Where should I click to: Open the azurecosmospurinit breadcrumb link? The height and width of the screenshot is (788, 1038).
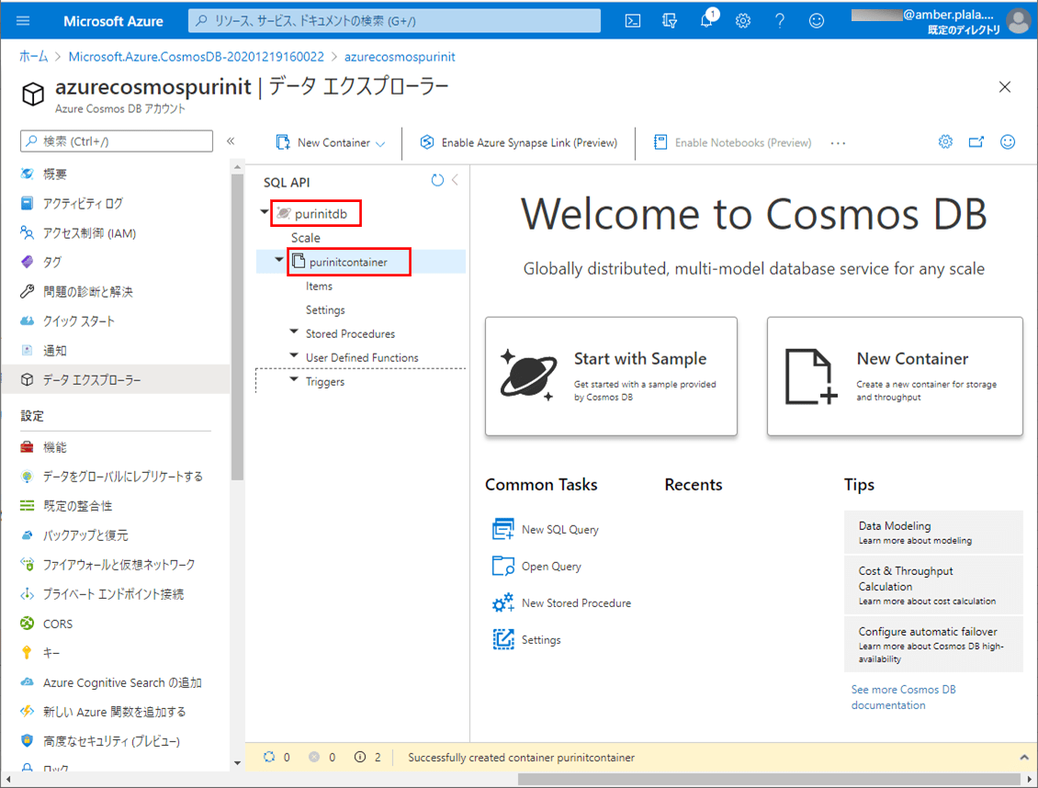400,57
